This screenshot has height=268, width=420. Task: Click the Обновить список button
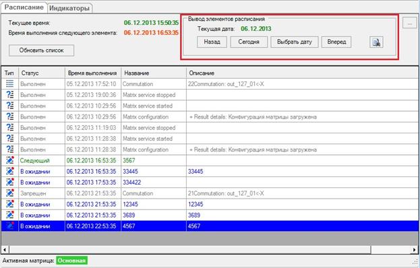tap(42, 51)
